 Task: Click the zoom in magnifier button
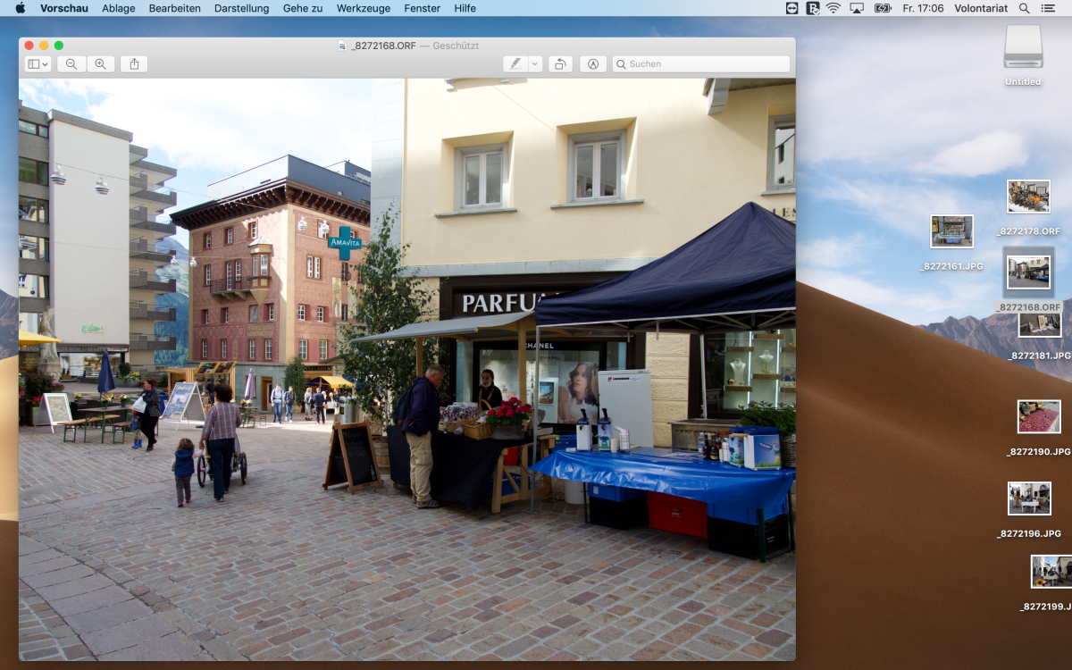(100, 64)
